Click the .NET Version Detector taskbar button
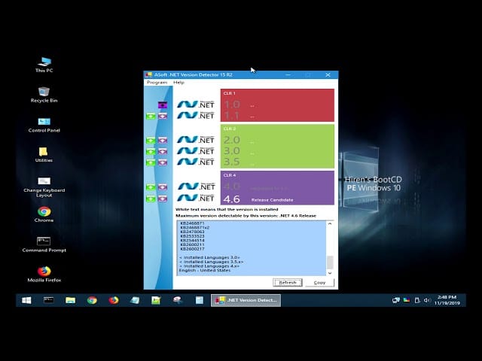Viewport: 482px width, 361px height. click(246, 300)
